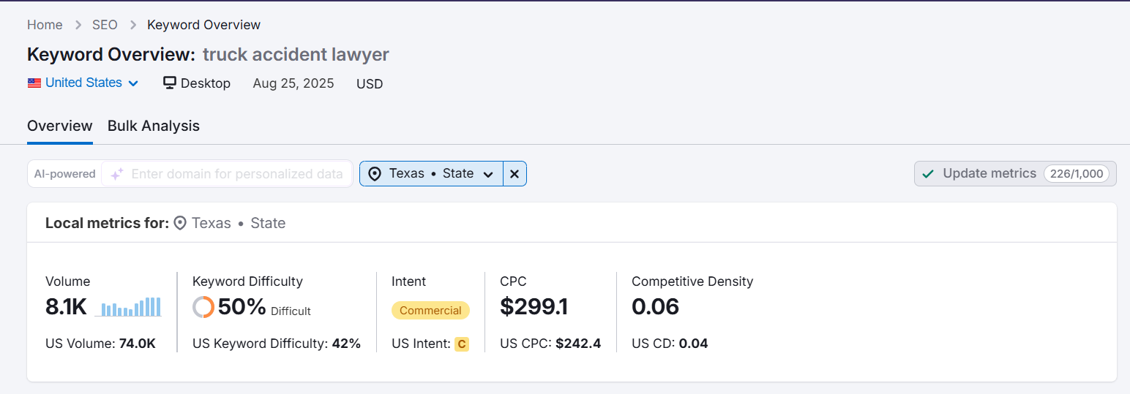This screenshot has width=1130, height=394.
Task: Click the location pin beside Local metrics
Action: 180,224
